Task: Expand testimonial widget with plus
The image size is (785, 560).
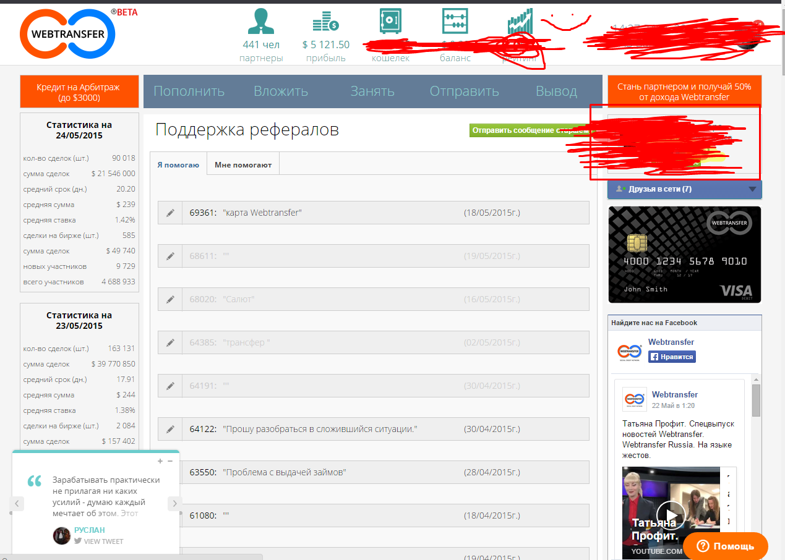Action: coord(160,461)
